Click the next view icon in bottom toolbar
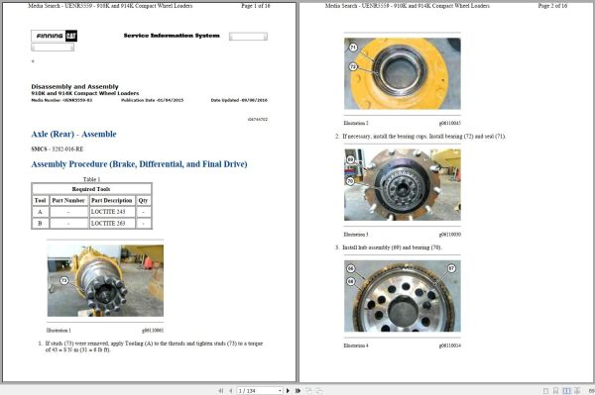This screenshot has height=395, width=595. 318,390
